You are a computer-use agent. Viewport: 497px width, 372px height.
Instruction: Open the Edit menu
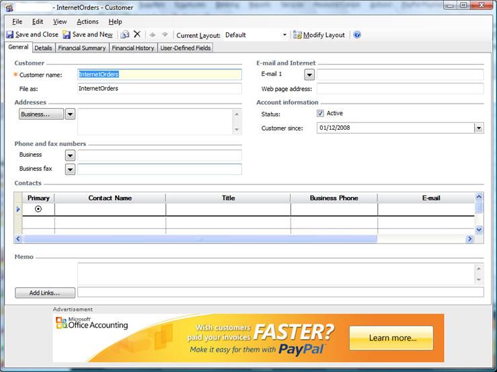pyautogui.click(x=38, y=22)
